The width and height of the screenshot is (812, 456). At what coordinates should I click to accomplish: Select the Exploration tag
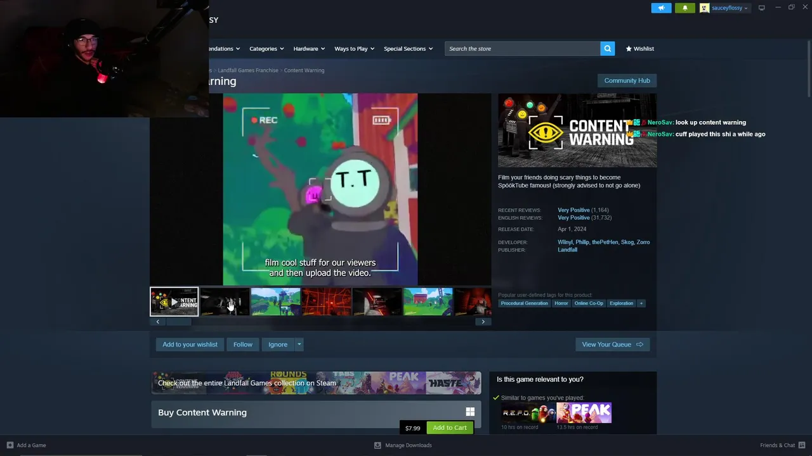coord(621,303)
